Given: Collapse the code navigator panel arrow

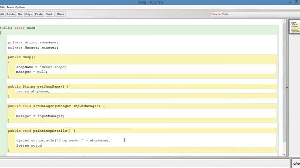Looking at the screenshot, I should 287,88.
